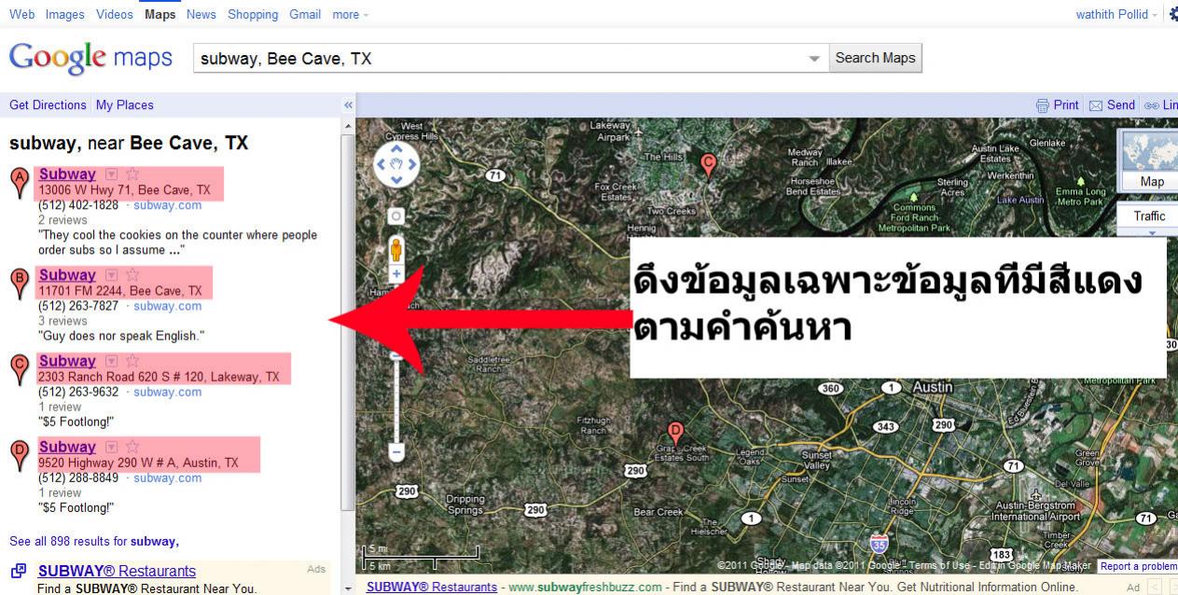Click 'Report a problem' on the map
The width and height of the screenshot is (1178, 595).
tap(1137, 566)
